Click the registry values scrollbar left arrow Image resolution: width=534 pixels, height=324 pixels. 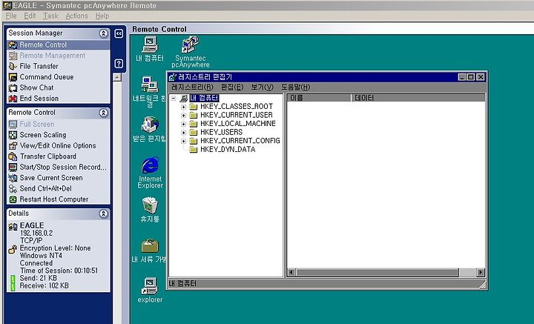[291, 272]
